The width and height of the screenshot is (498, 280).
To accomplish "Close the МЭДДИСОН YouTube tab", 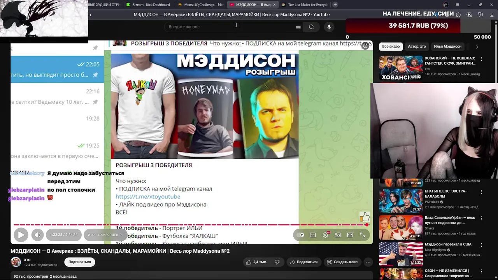I will 274,5.
